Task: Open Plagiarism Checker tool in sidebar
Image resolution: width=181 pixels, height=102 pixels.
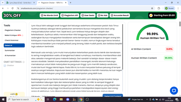Action: pyautogui.click(x=13, y=30)
